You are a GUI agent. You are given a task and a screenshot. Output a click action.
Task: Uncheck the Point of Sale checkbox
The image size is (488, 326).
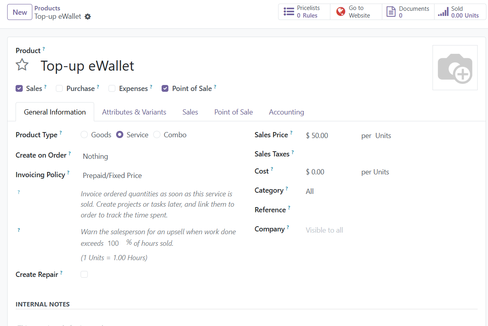[165, 89]
